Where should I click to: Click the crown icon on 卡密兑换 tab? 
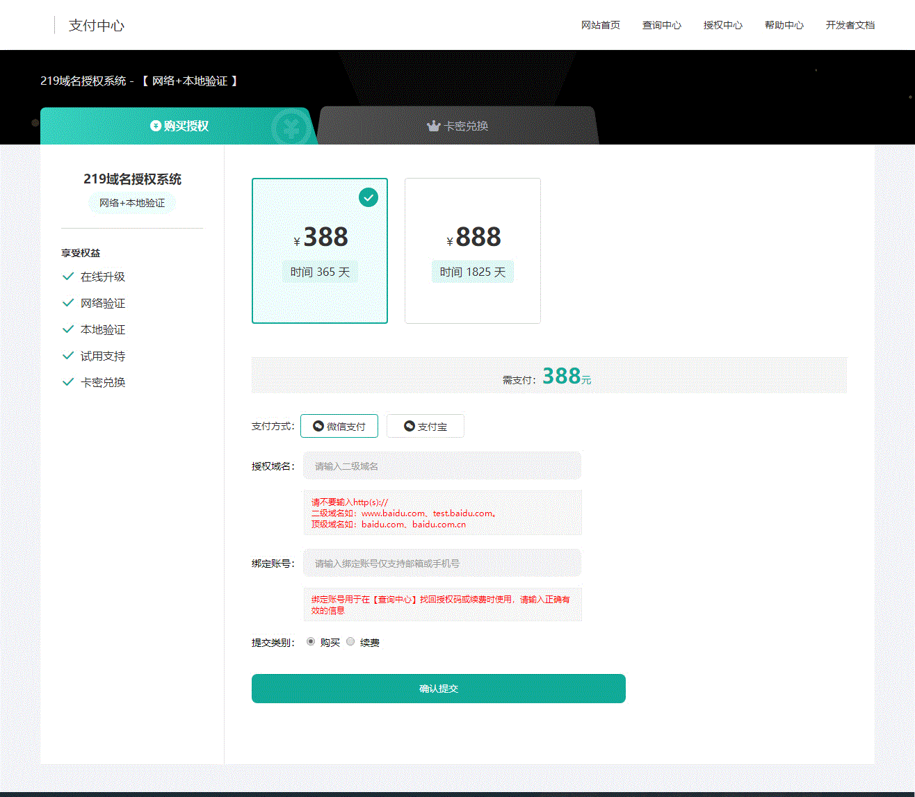tap(434, 126)
